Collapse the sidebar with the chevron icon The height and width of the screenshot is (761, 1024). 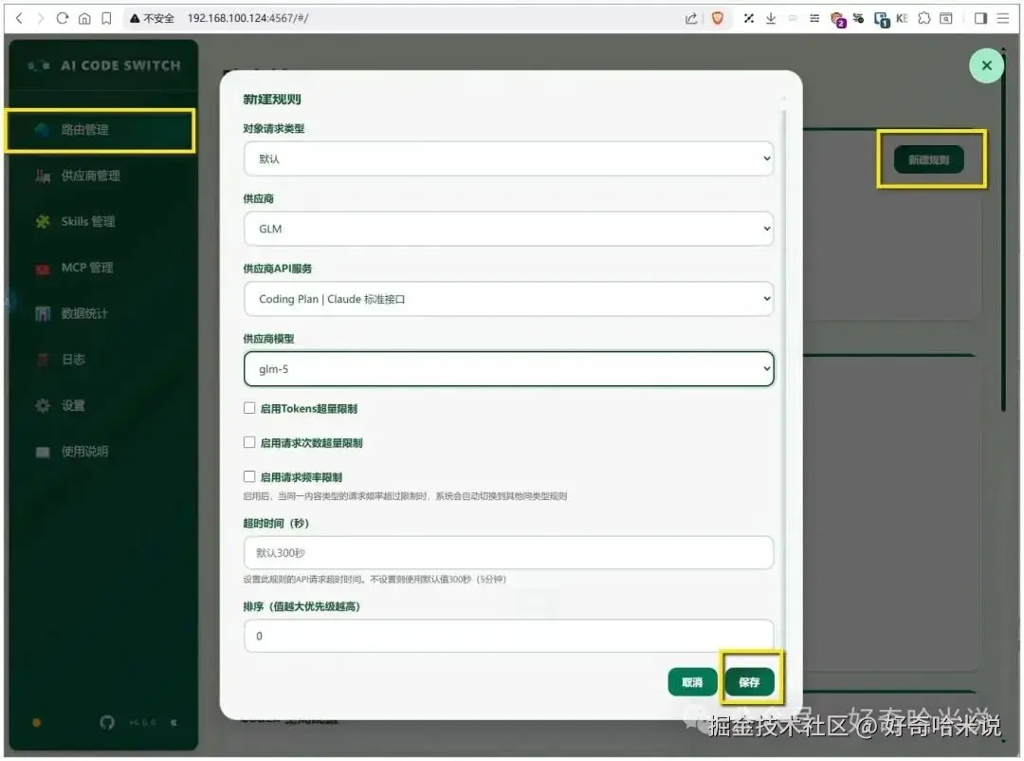(174, 722)
